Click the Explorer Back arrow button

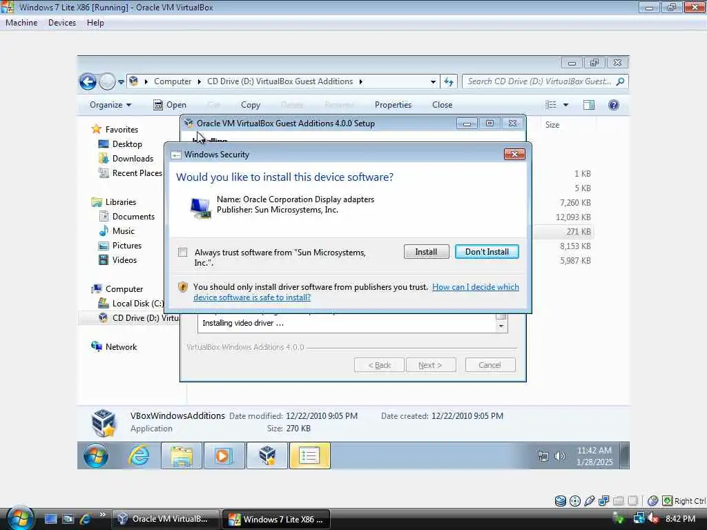[88, 81]
